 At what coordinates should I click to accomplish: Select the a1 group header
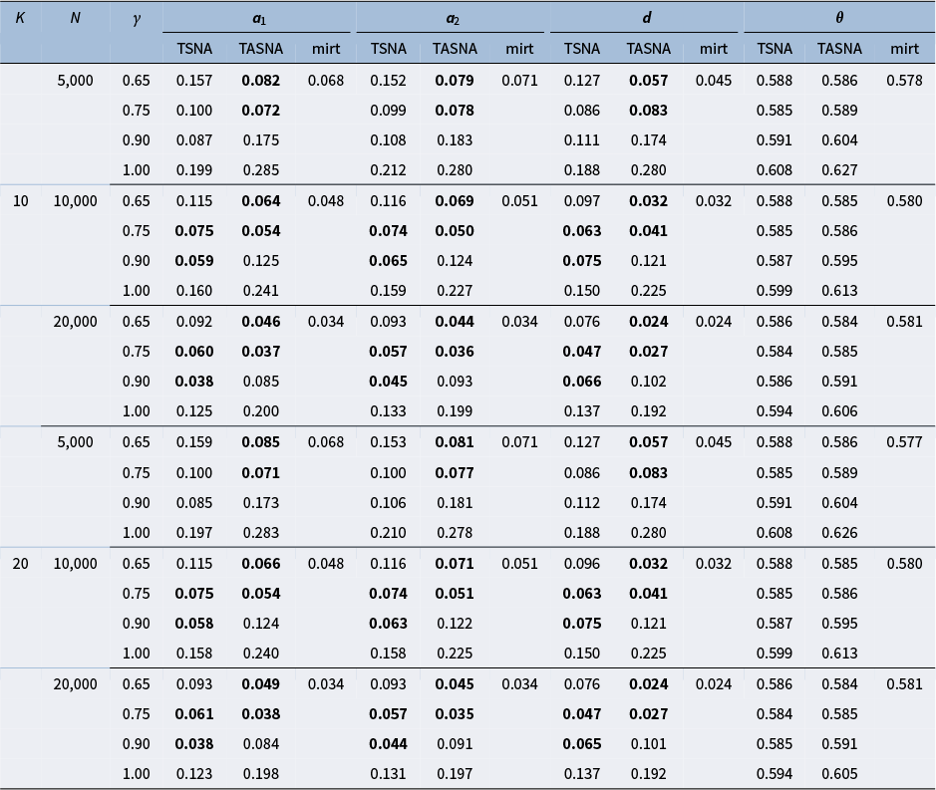(x=259, y=17)
